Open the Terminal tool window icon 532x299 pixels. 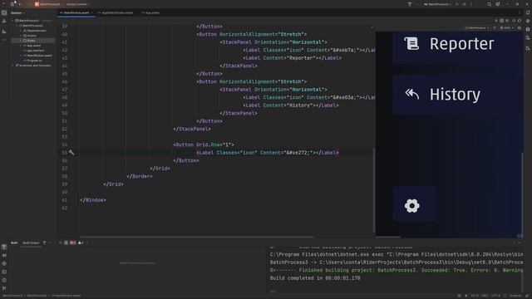tap(4, 272)
